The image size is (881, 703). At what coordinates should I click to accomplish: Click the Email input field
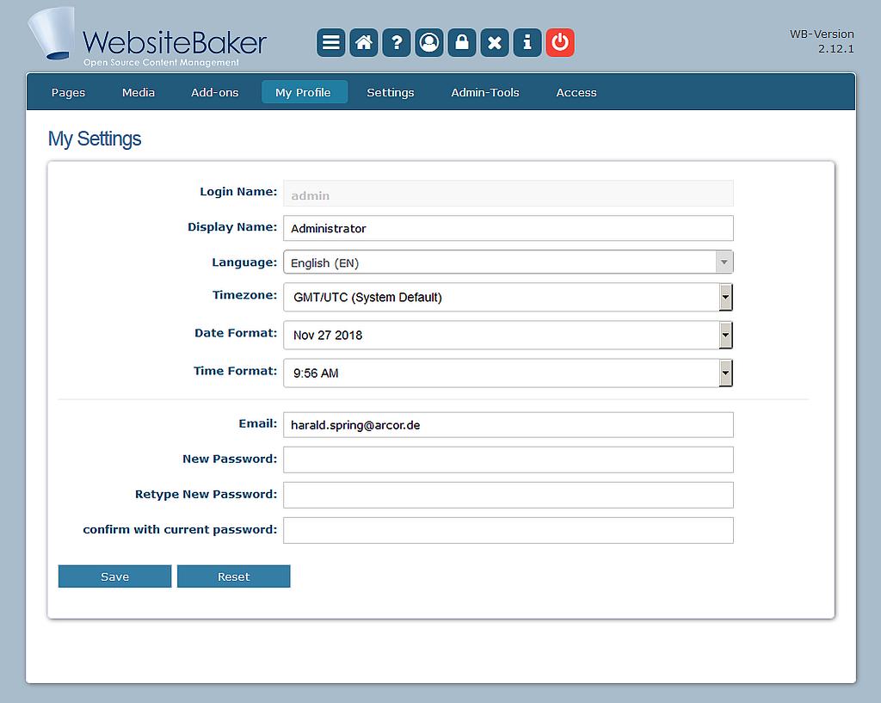point(508,425)
